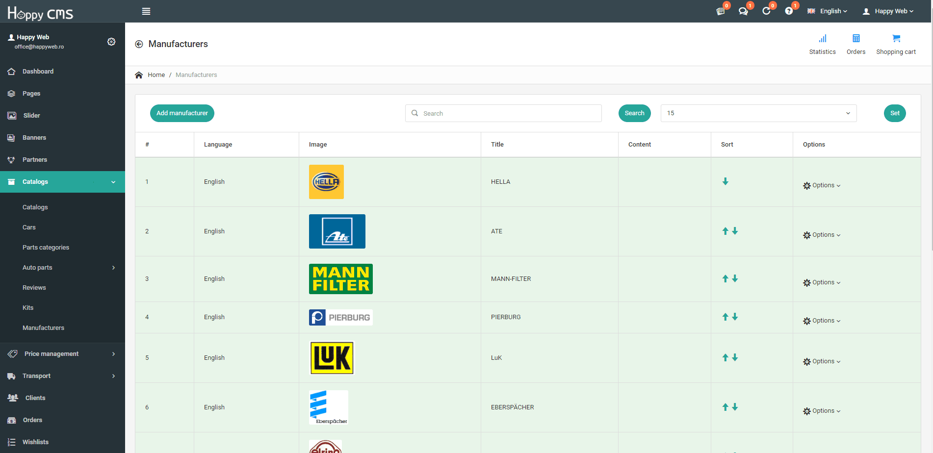Move EBERSPÄCHER down with the down arrow
This screenshot has width=933, height=453.
[x=735, y=407]
